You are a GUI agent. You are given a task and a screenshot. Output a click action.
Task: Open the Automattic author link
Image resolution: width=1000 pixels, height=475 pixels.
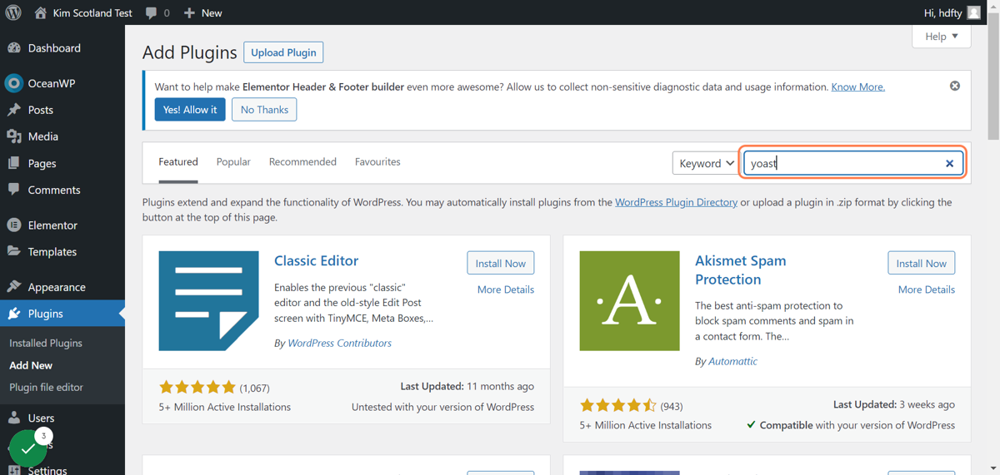point(732,361)
